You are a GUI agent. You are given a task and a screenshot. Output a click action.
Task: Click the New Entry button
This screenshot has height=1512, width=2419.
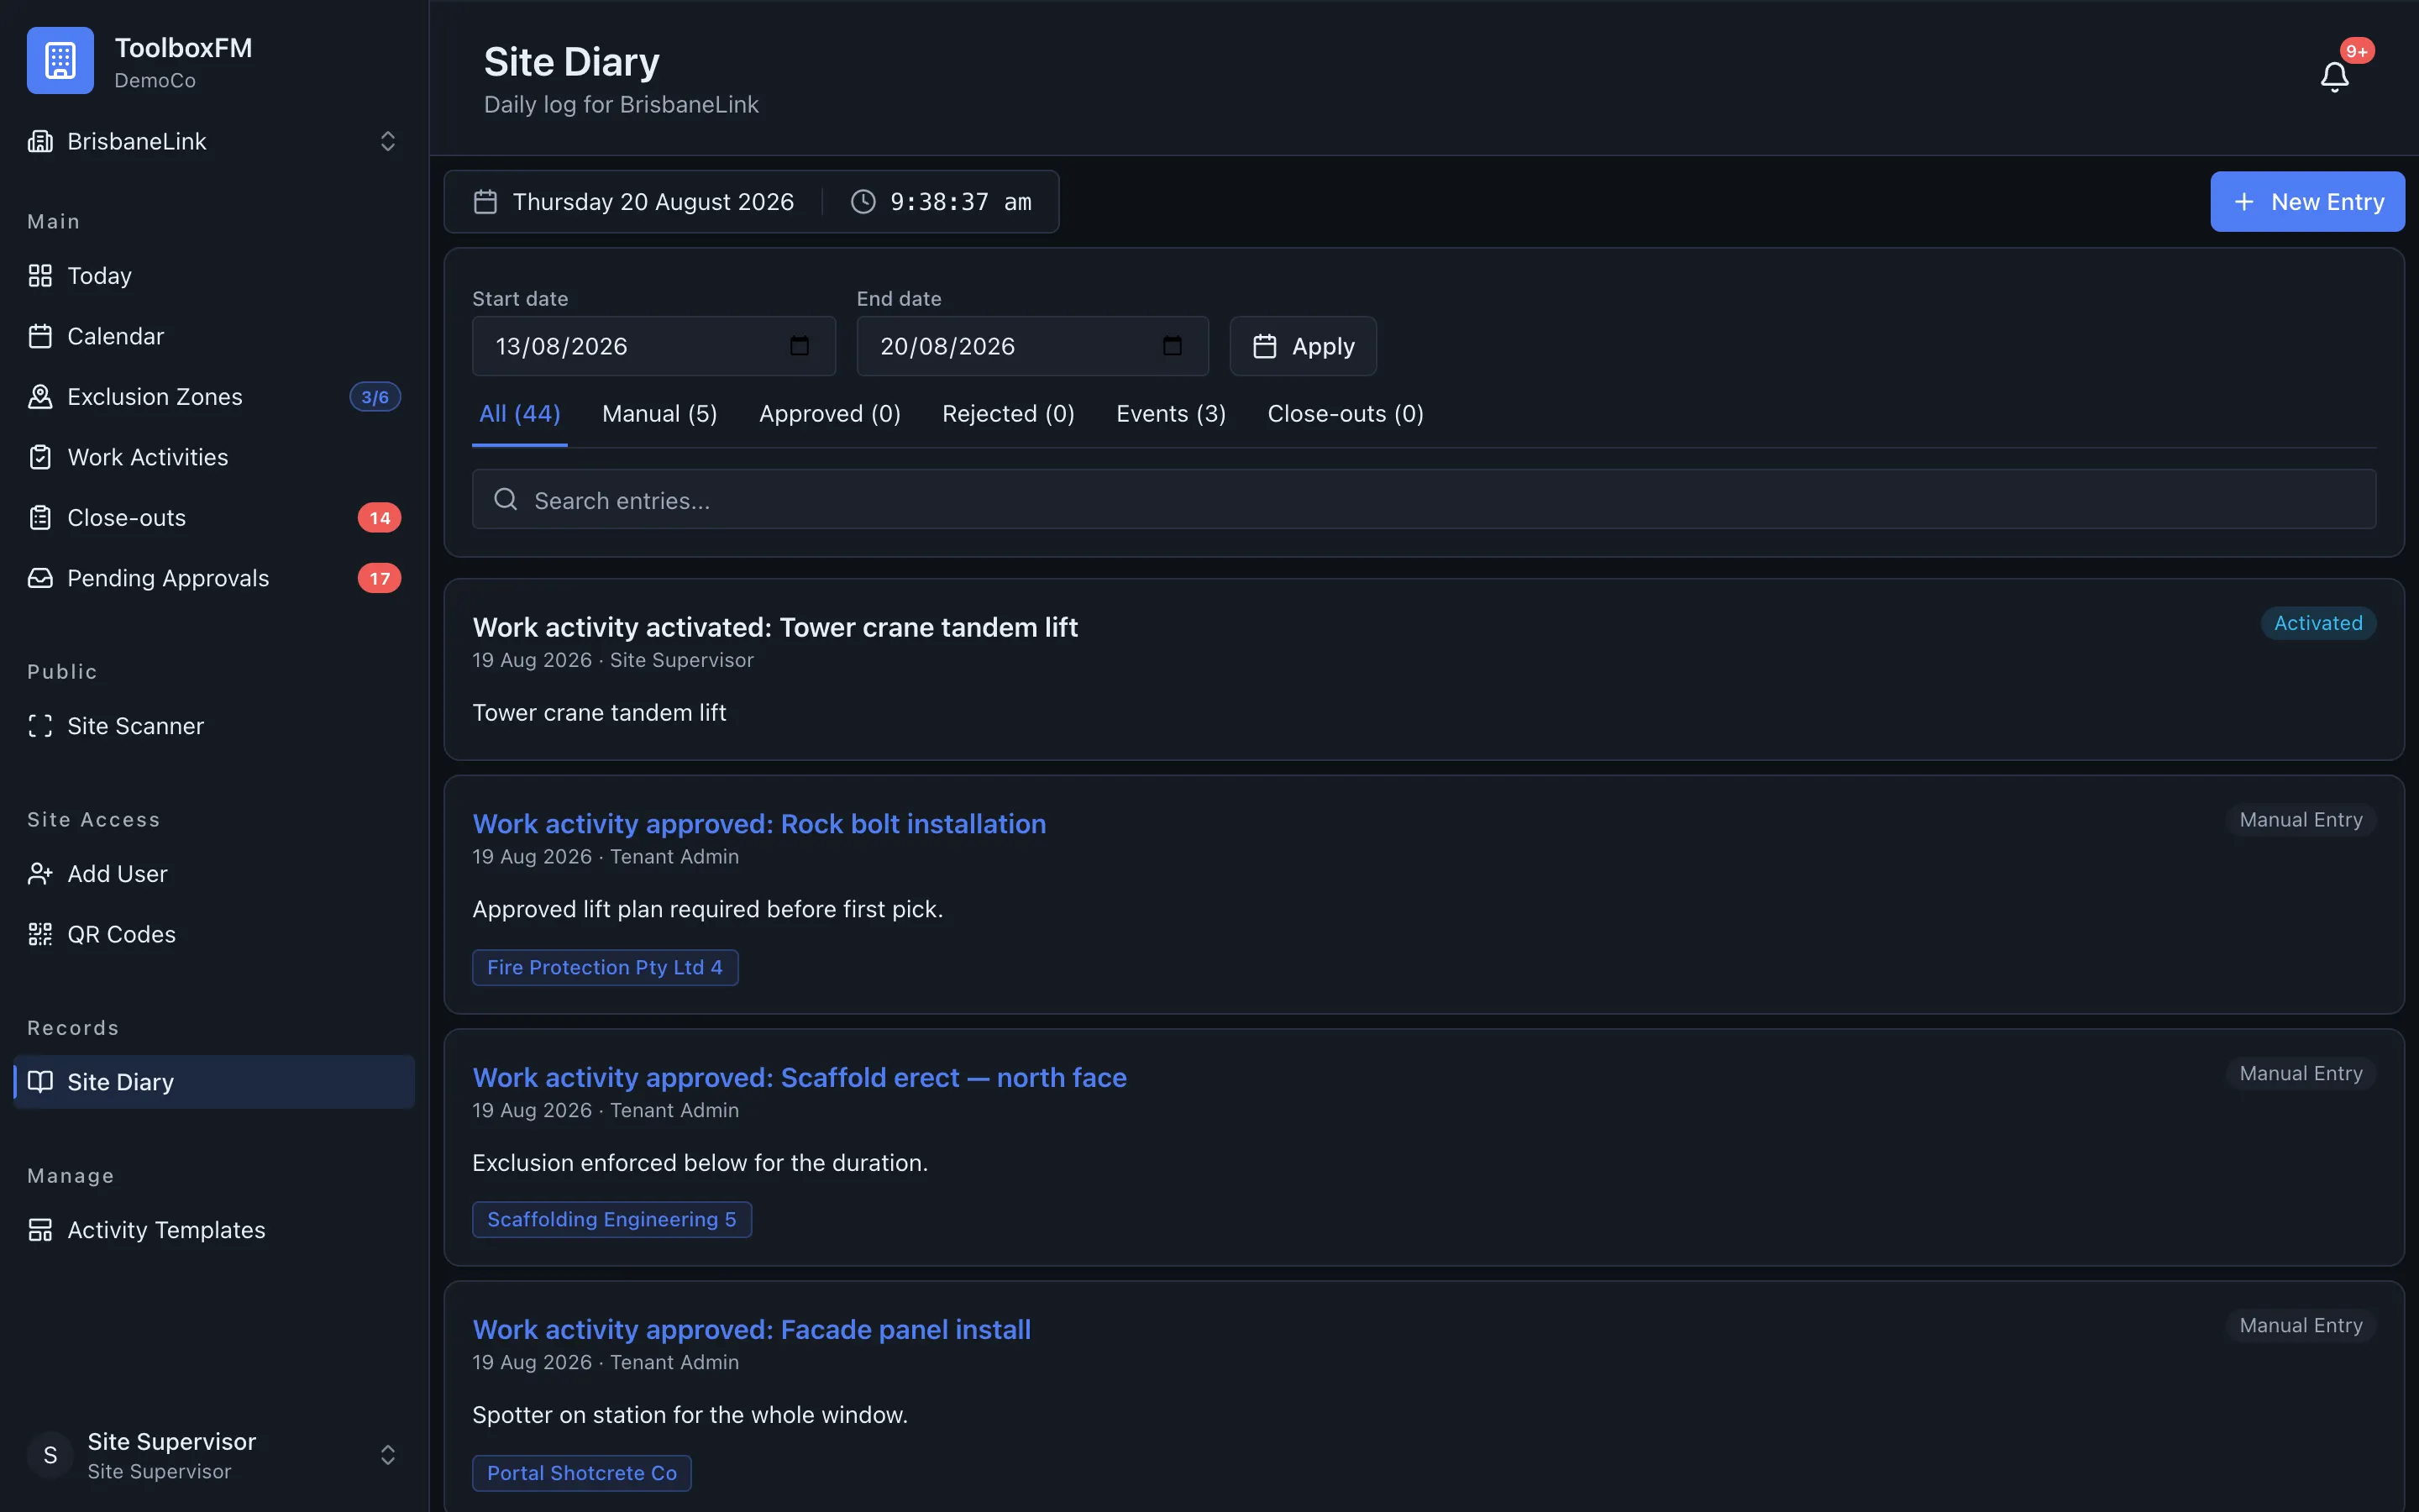point(2307,202)
